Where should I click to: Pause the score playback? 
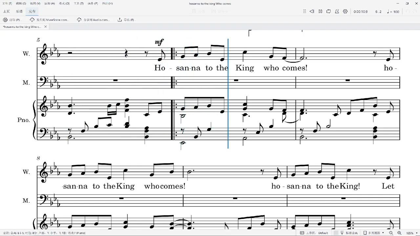(320, 11)
